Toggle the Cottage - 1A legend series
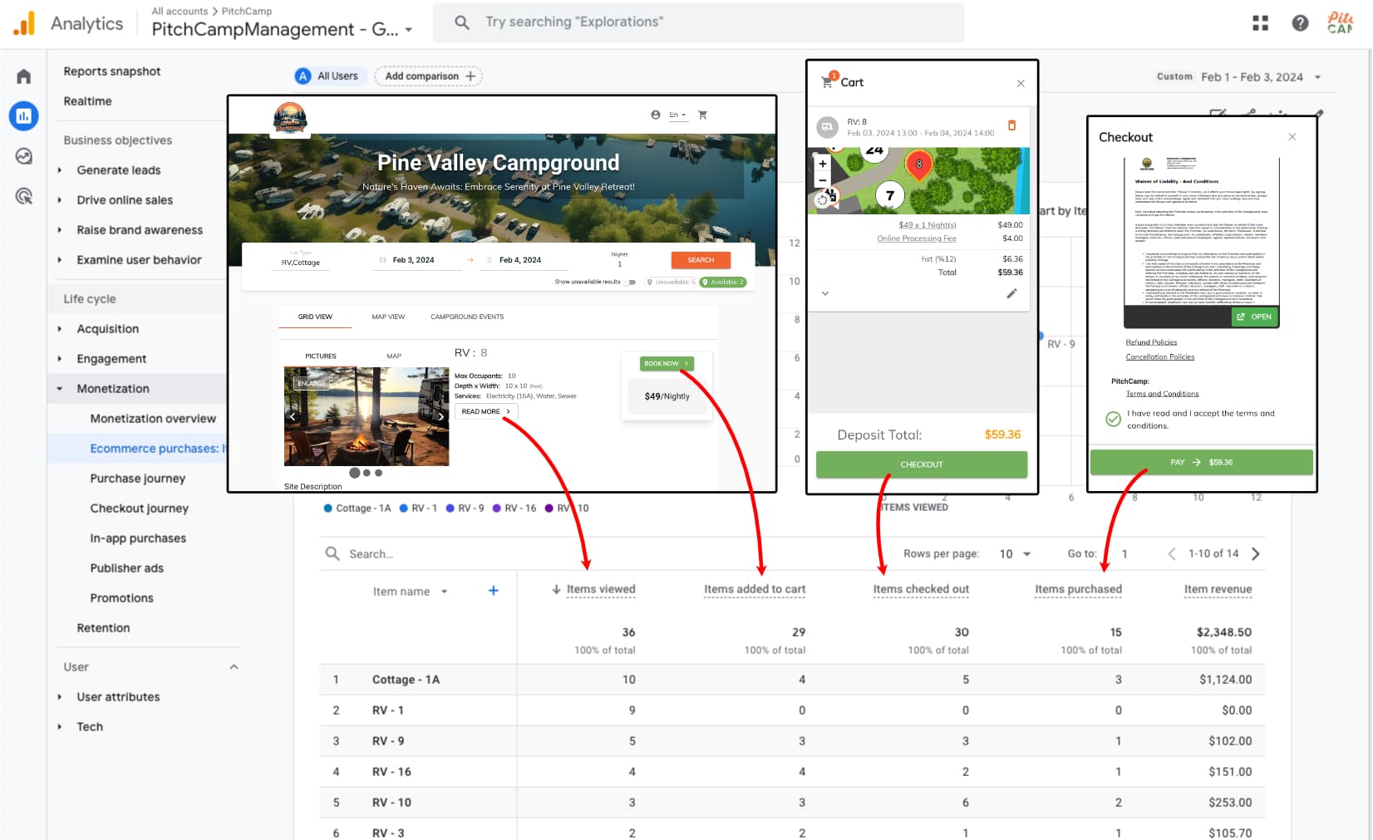 357,508
